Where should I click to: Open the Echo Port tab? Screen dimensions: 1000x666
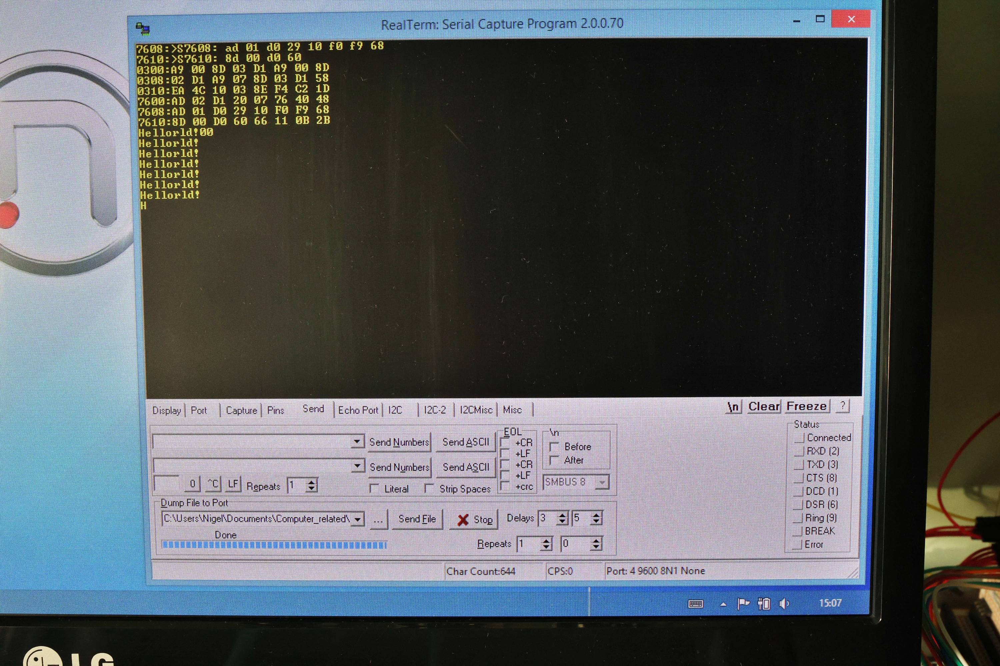click(358, 410)
